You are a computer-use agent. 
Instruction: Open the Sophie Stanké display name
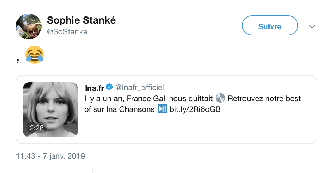pos(81,20)
